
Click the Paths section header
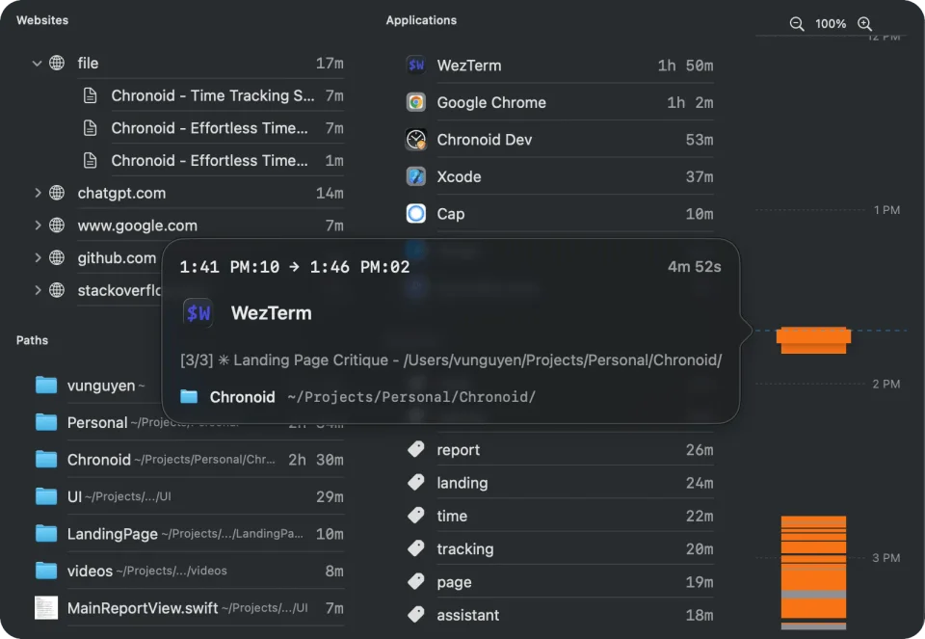[x=33, y=340]
